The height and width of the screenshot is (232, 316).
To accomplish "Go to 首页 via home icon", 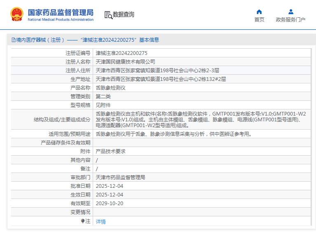I will tap(259, 12).
